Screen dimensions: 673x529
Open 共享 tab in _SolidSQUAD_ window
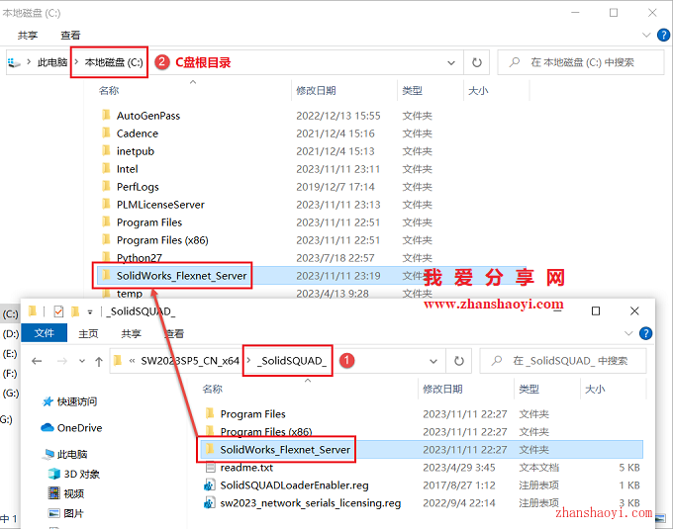point(131,333)
